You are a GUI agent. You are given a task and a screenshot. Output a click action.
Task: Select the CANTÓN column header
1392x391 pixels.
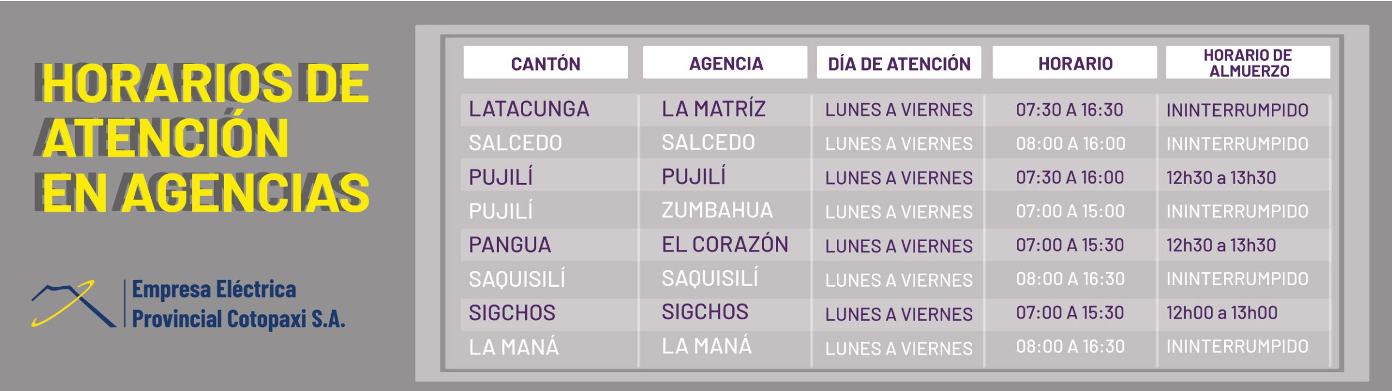click(x=545, y=62)
